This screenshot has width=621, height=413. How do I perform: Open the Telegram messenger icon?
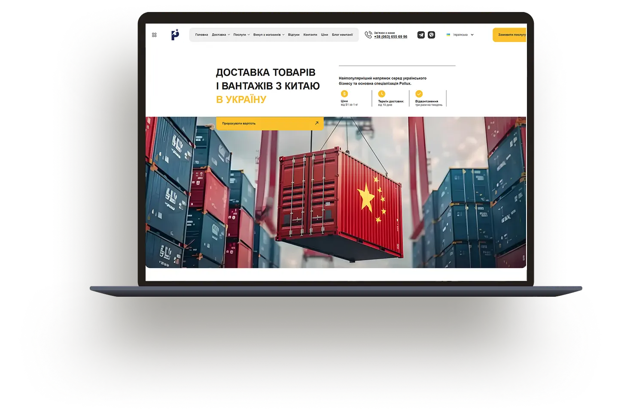(421, 35)
